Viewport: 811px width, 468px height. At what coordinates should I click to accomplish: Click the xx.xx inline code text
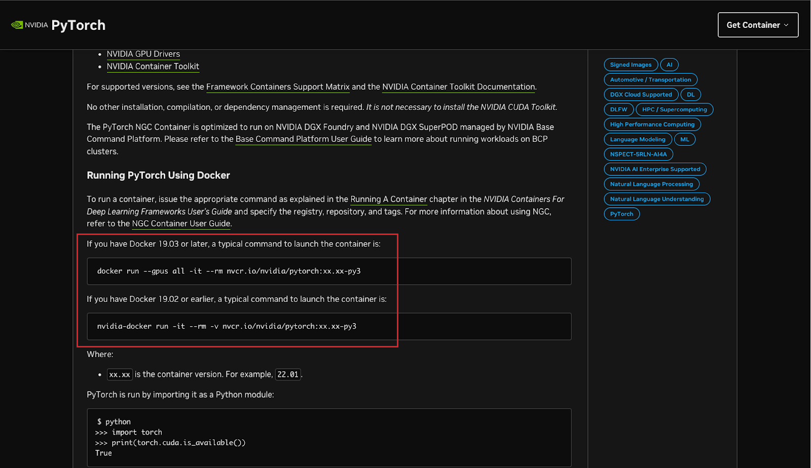pos(120,375)
